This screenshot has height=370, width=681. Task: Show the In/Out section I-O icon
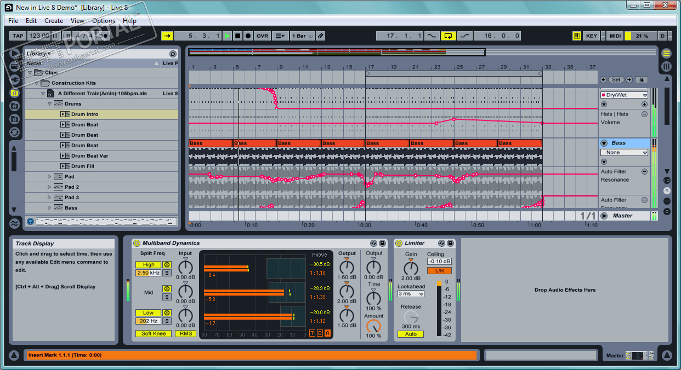pyautogui.click(x=667, y=180)
